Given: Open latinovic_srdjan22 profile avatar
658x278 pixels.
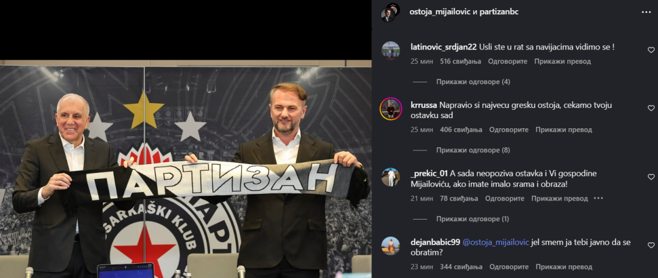Looking at the screenshot, I should click(x=391, y=50).
